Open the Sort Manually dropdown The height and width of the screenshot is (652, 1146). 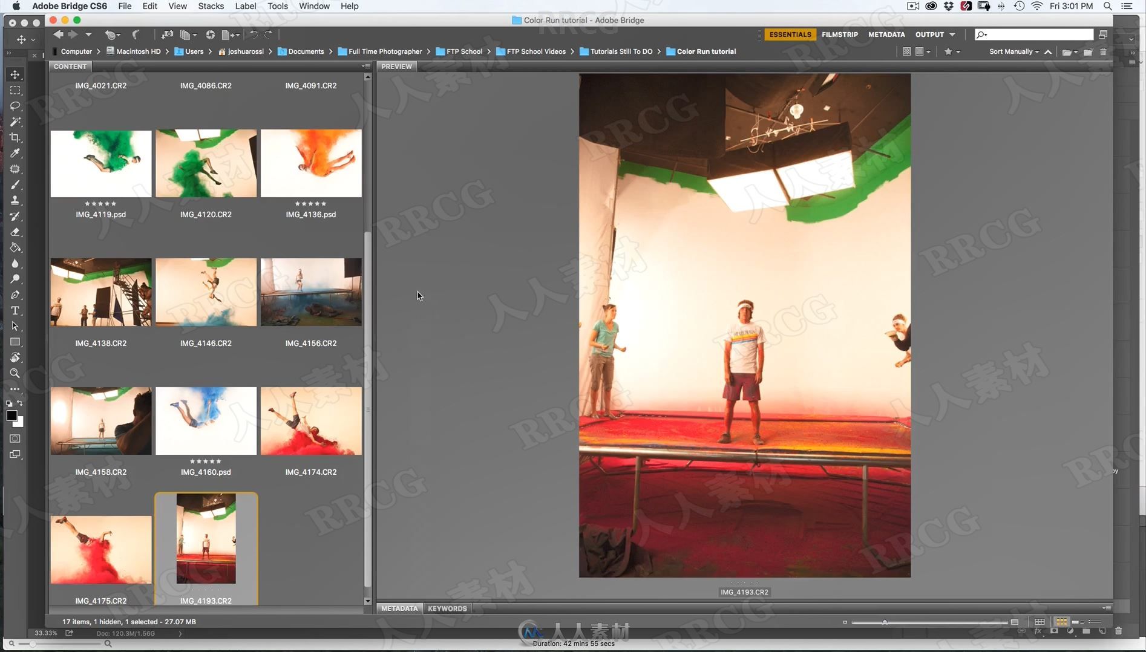pyautogui.click(x=1013, y=51)
